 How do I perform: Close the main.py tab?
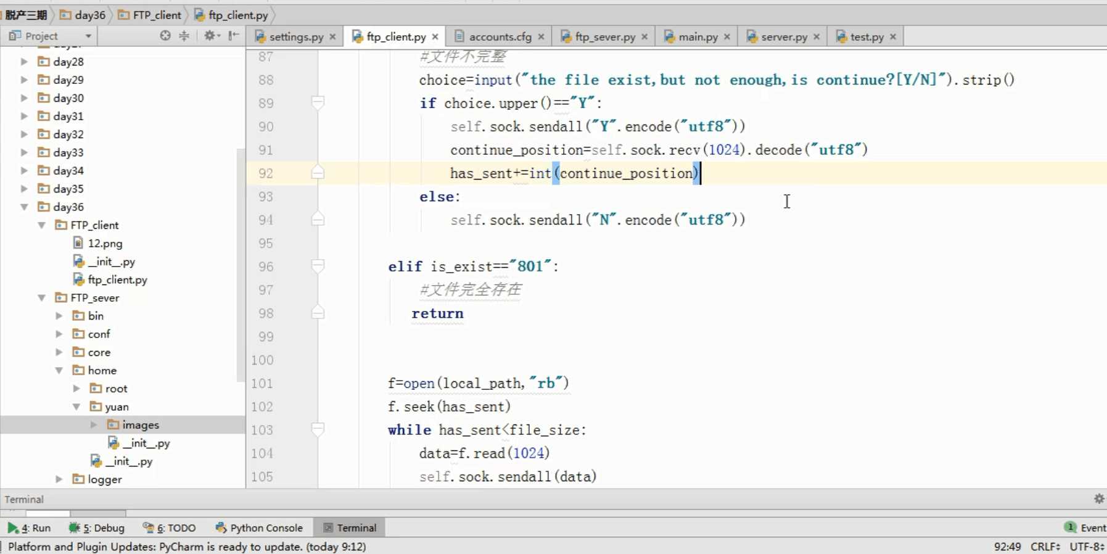[728, 37]
